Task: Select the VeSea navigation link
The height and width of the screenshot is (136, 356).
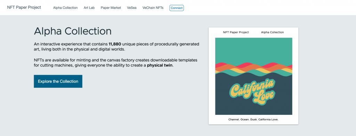Action: click(132, 8)
